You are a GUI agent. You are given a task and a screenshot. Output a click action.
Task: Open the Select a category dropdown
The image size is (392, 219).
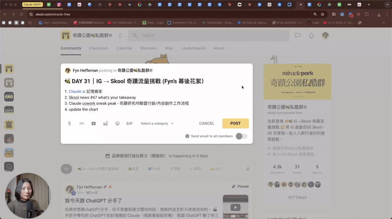click(x=157, y=124)
